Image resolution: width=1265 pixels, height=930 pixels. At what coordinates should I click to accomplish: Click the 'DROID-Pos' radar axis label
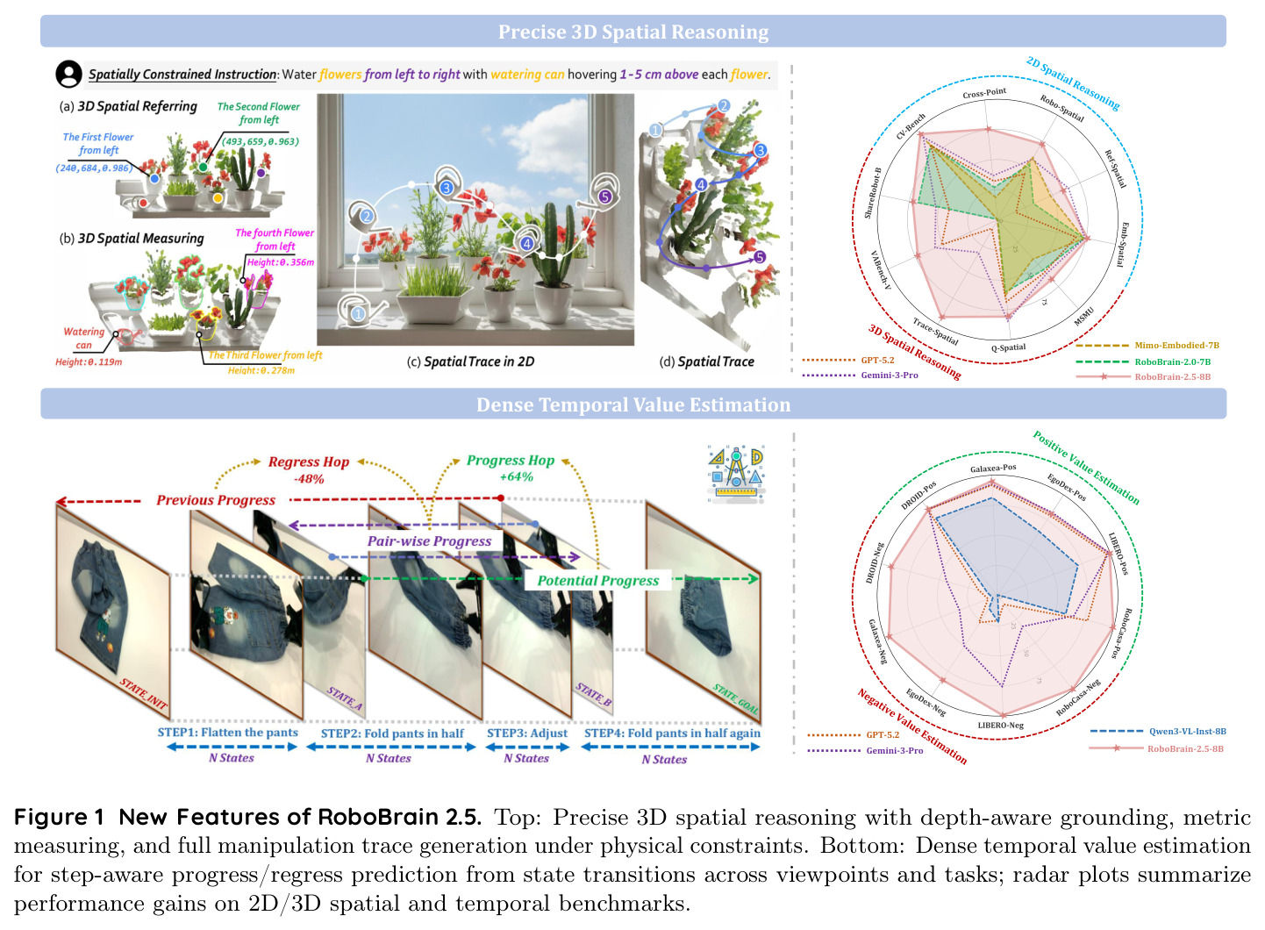pyautogui.click(x=919, y=496)
